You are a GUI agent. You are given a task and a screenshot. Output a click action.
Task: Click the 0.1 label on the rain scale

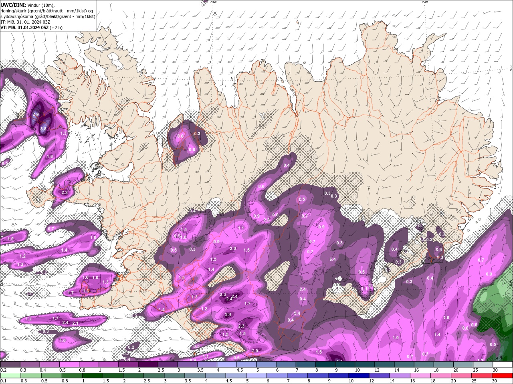pos(3,381)
